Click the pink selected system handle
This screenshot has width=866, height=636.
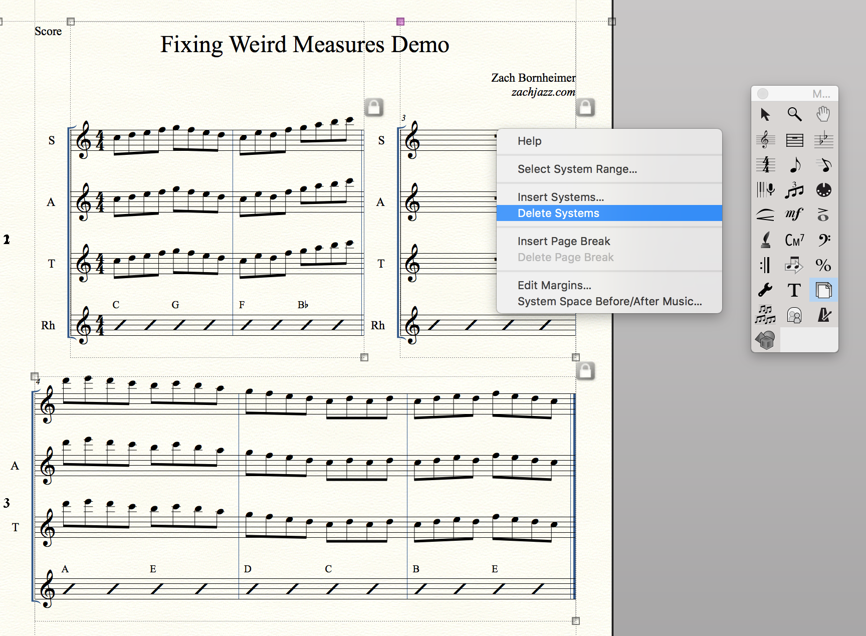coord(400,22)
